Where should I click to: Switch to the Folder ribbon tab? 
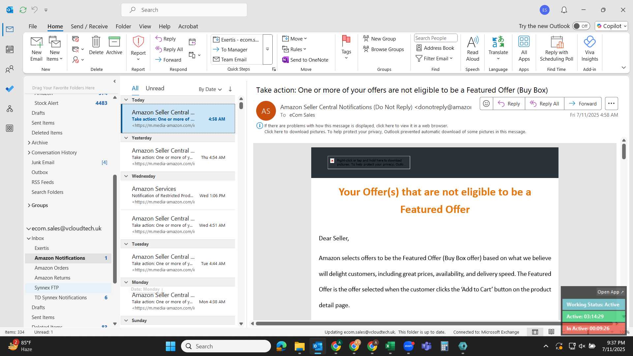point(123,26)
